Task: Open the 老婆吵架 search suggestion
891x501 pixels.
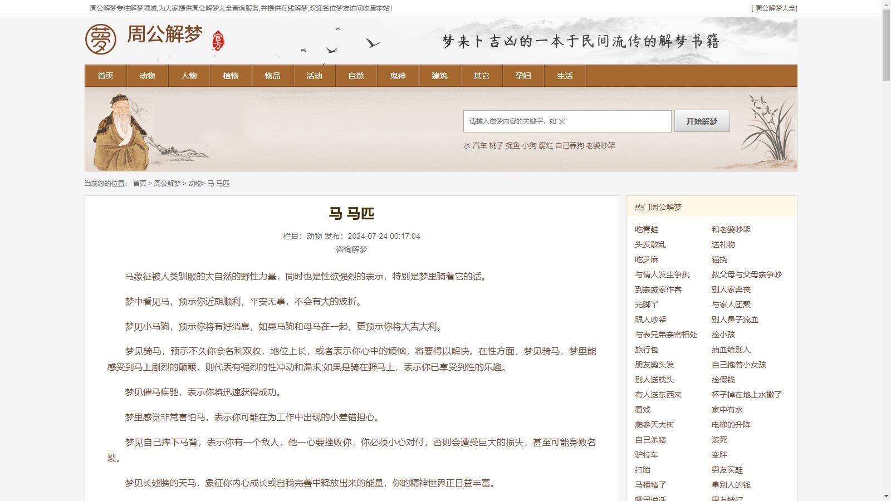Action: pyautogui.click(x=602, y=145)
